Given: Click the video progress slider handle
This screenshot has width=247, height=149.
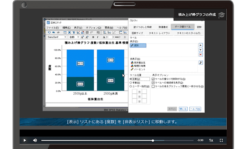Looking at the screenshot, I should tap(153, 140).
